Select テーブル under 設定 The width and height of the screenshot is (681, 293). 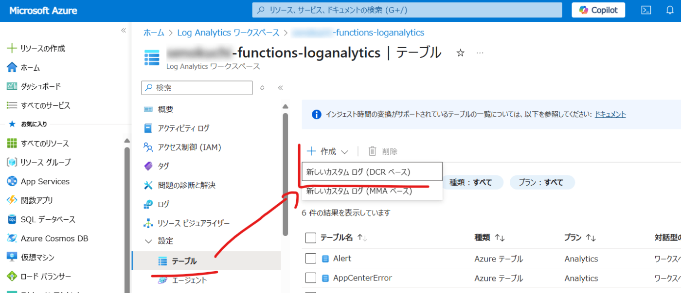pos(207,261)
